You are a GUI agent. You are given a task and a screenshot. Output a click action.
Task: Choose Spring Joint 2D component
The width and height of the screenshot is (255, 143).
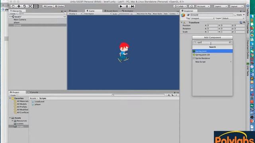point(212,55)
